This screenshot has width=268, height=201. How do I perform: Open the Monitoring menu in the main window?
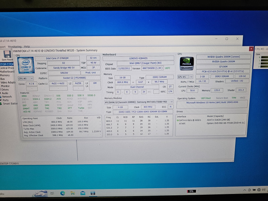15,47
